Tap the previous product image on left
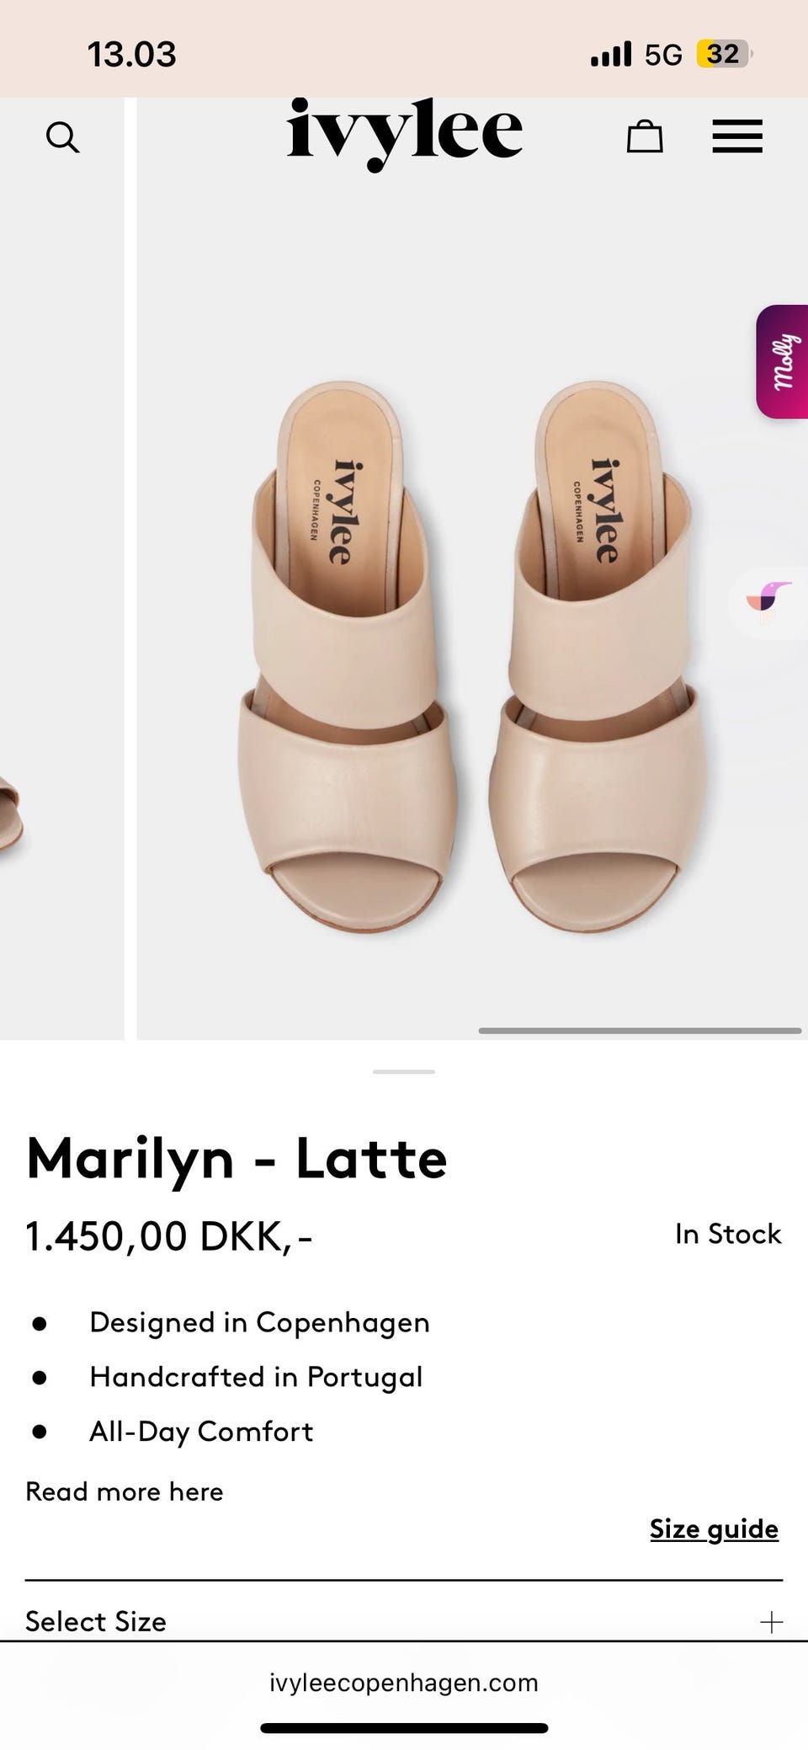808x1750 pixels. click(61, 568)
